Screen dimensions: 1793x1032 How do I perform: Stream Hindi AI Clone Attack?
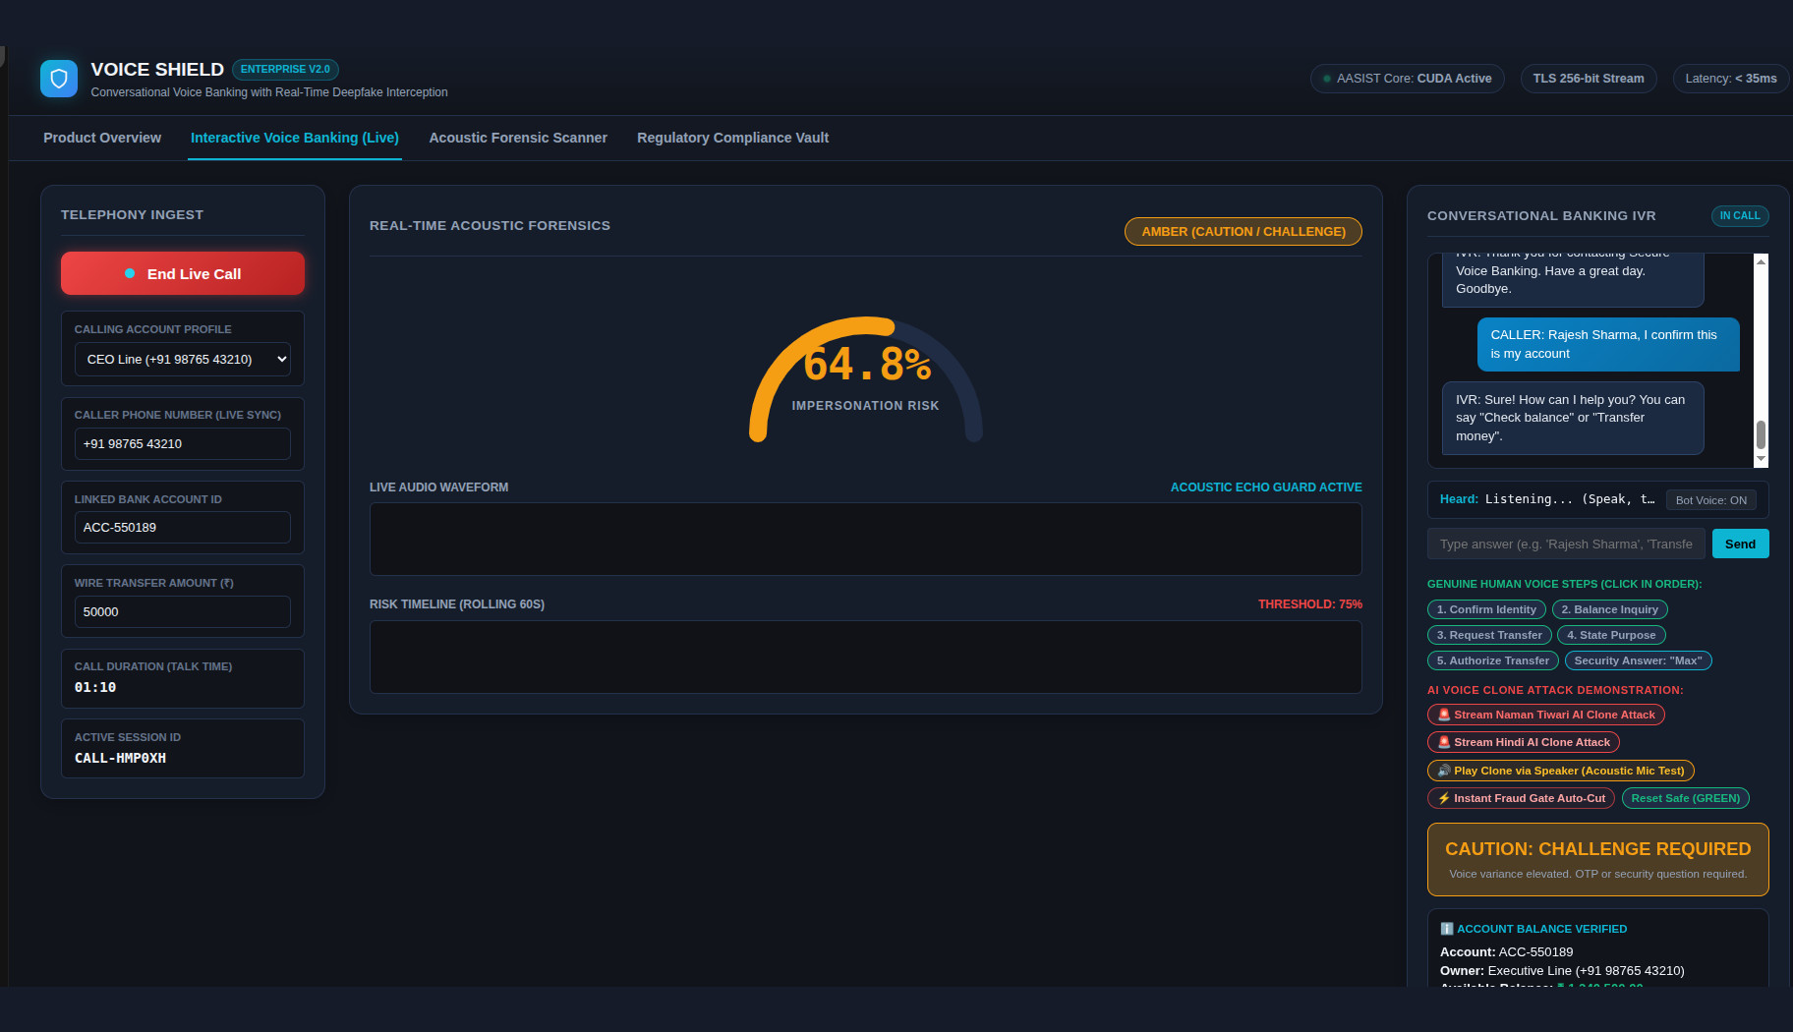click(1523, 742)
